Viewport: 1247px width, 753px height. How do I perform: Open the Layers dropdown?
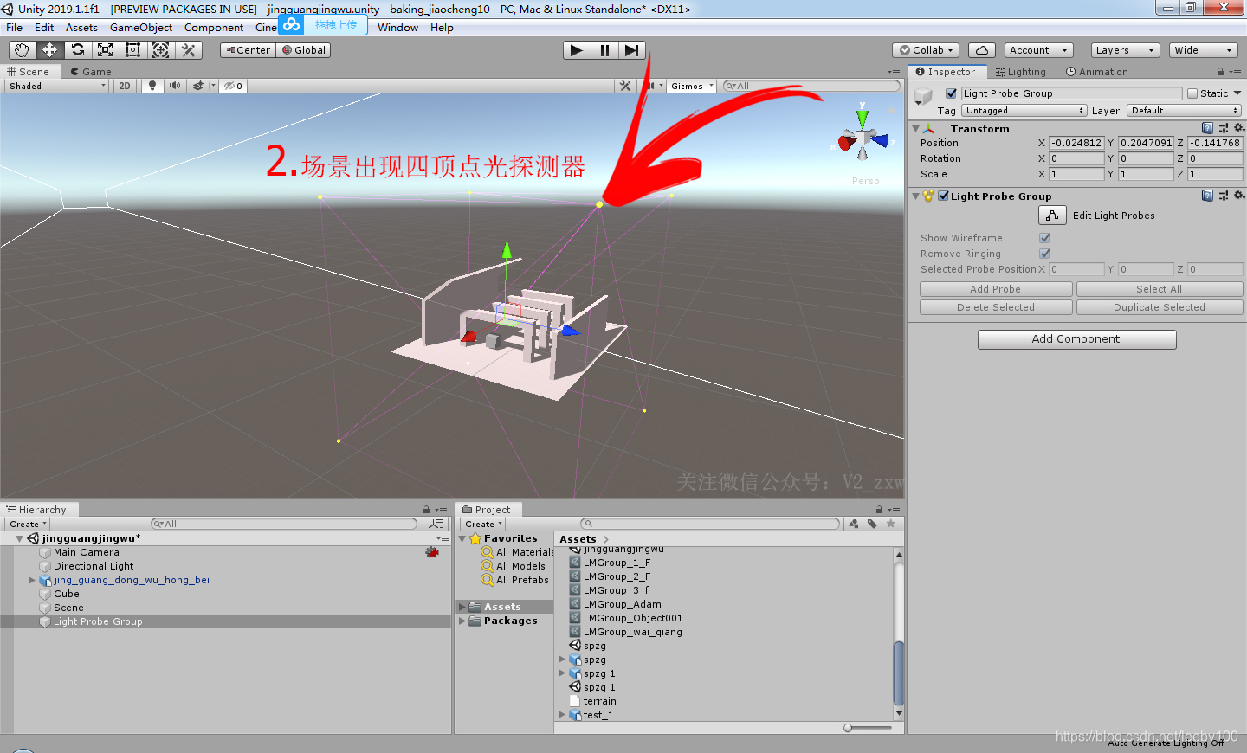pos(1125,50)
